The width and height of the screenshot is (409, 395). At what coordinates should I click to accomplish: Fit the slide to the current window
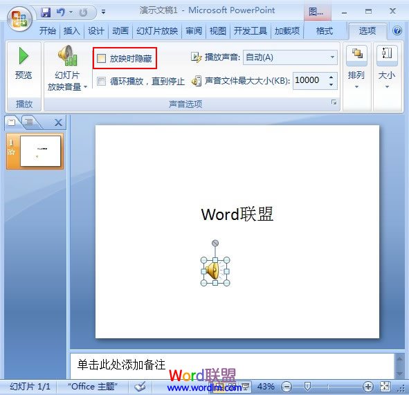point(385,387)
